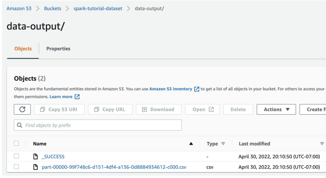326x178 pixels.
Task: Open the spark-tutorial-dataset breadcrumb link
Action: [x=98, y=9]
